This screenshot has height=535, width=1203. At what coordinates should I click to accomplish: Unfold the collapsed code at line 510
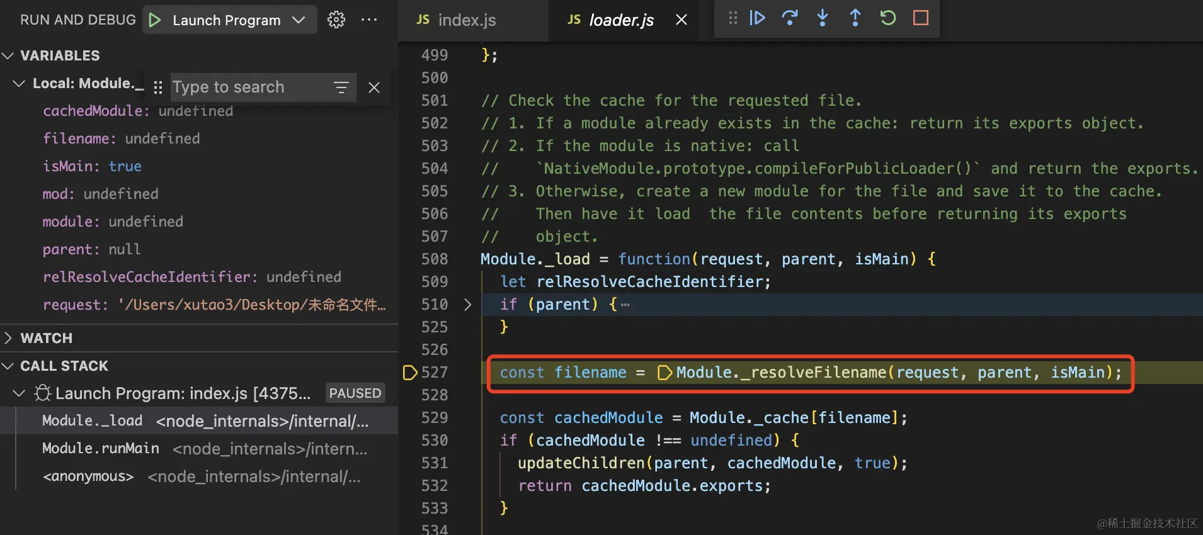point(467,305)
